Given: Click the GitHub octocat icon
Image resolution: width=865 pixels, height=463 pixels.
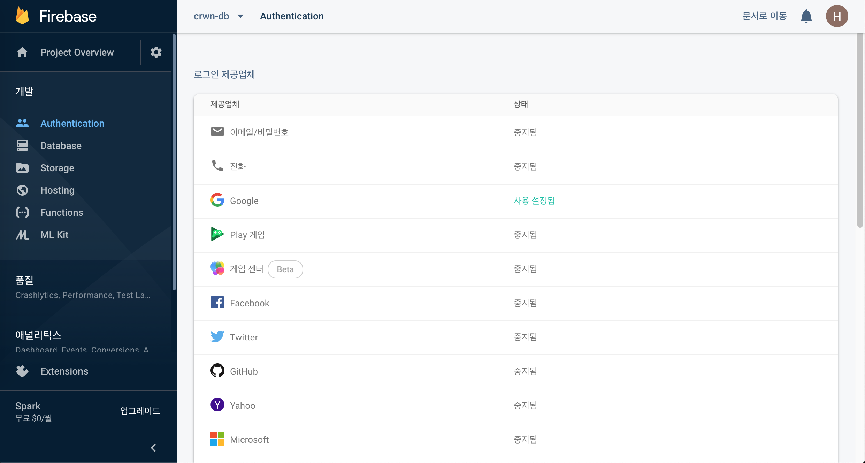Looking at the screenshot, I should click(x=217, y=371).
